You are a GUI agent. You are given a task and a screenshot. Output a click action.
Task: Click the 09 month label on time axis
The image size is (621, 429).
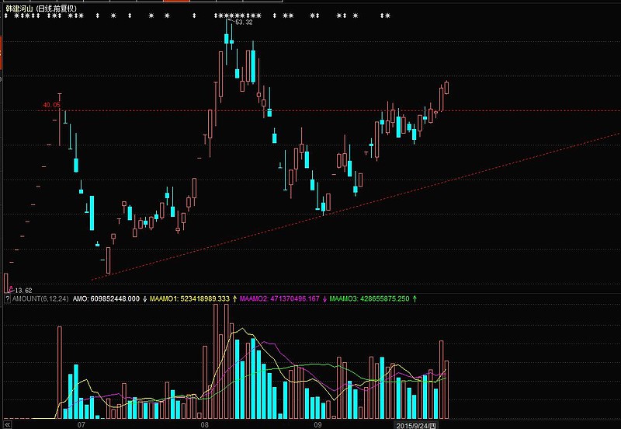(317, 425)
